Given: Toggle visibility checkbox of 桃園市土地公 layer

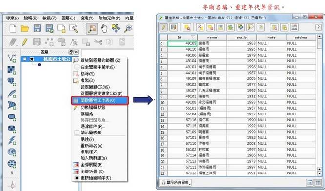Looking at the screenshot, I should pos(32,59).
